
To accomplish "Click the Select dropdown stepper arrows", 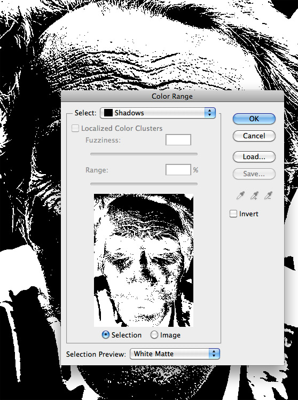I will pyautogui.click(x=210, y=113).
